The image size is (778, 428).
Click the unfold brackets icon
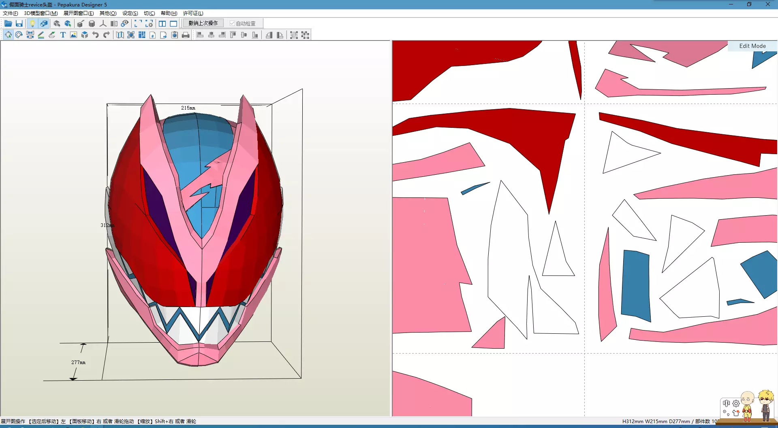pos(138,23)
